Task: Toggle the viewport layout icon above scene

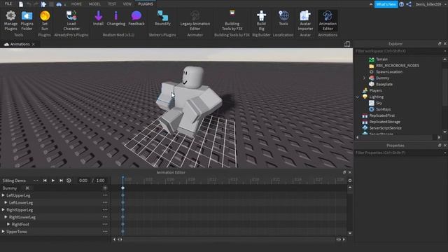Action: tap(347, 44)
